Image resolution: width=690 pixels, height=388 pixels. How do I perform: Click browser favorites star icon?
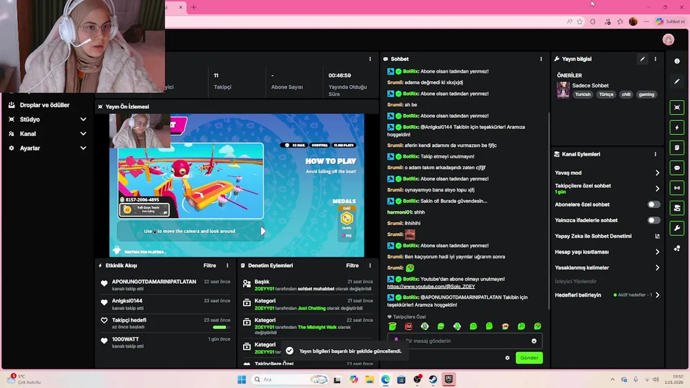[579, 22]
